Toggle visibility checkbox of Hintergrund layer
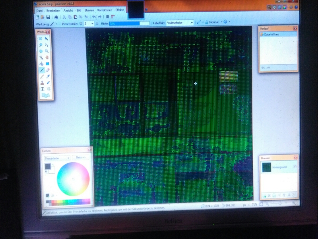This screenshot has height=239, width=318. point(295,167)
